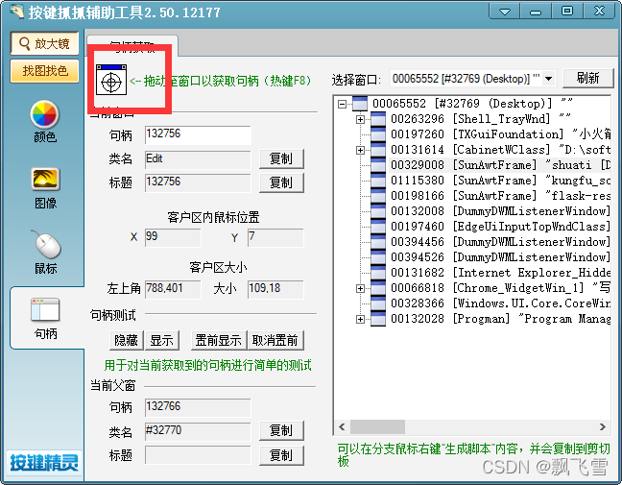Click the parent 类名 field #32770
This screenshot has height=485, width=622.
coord(198,431)
